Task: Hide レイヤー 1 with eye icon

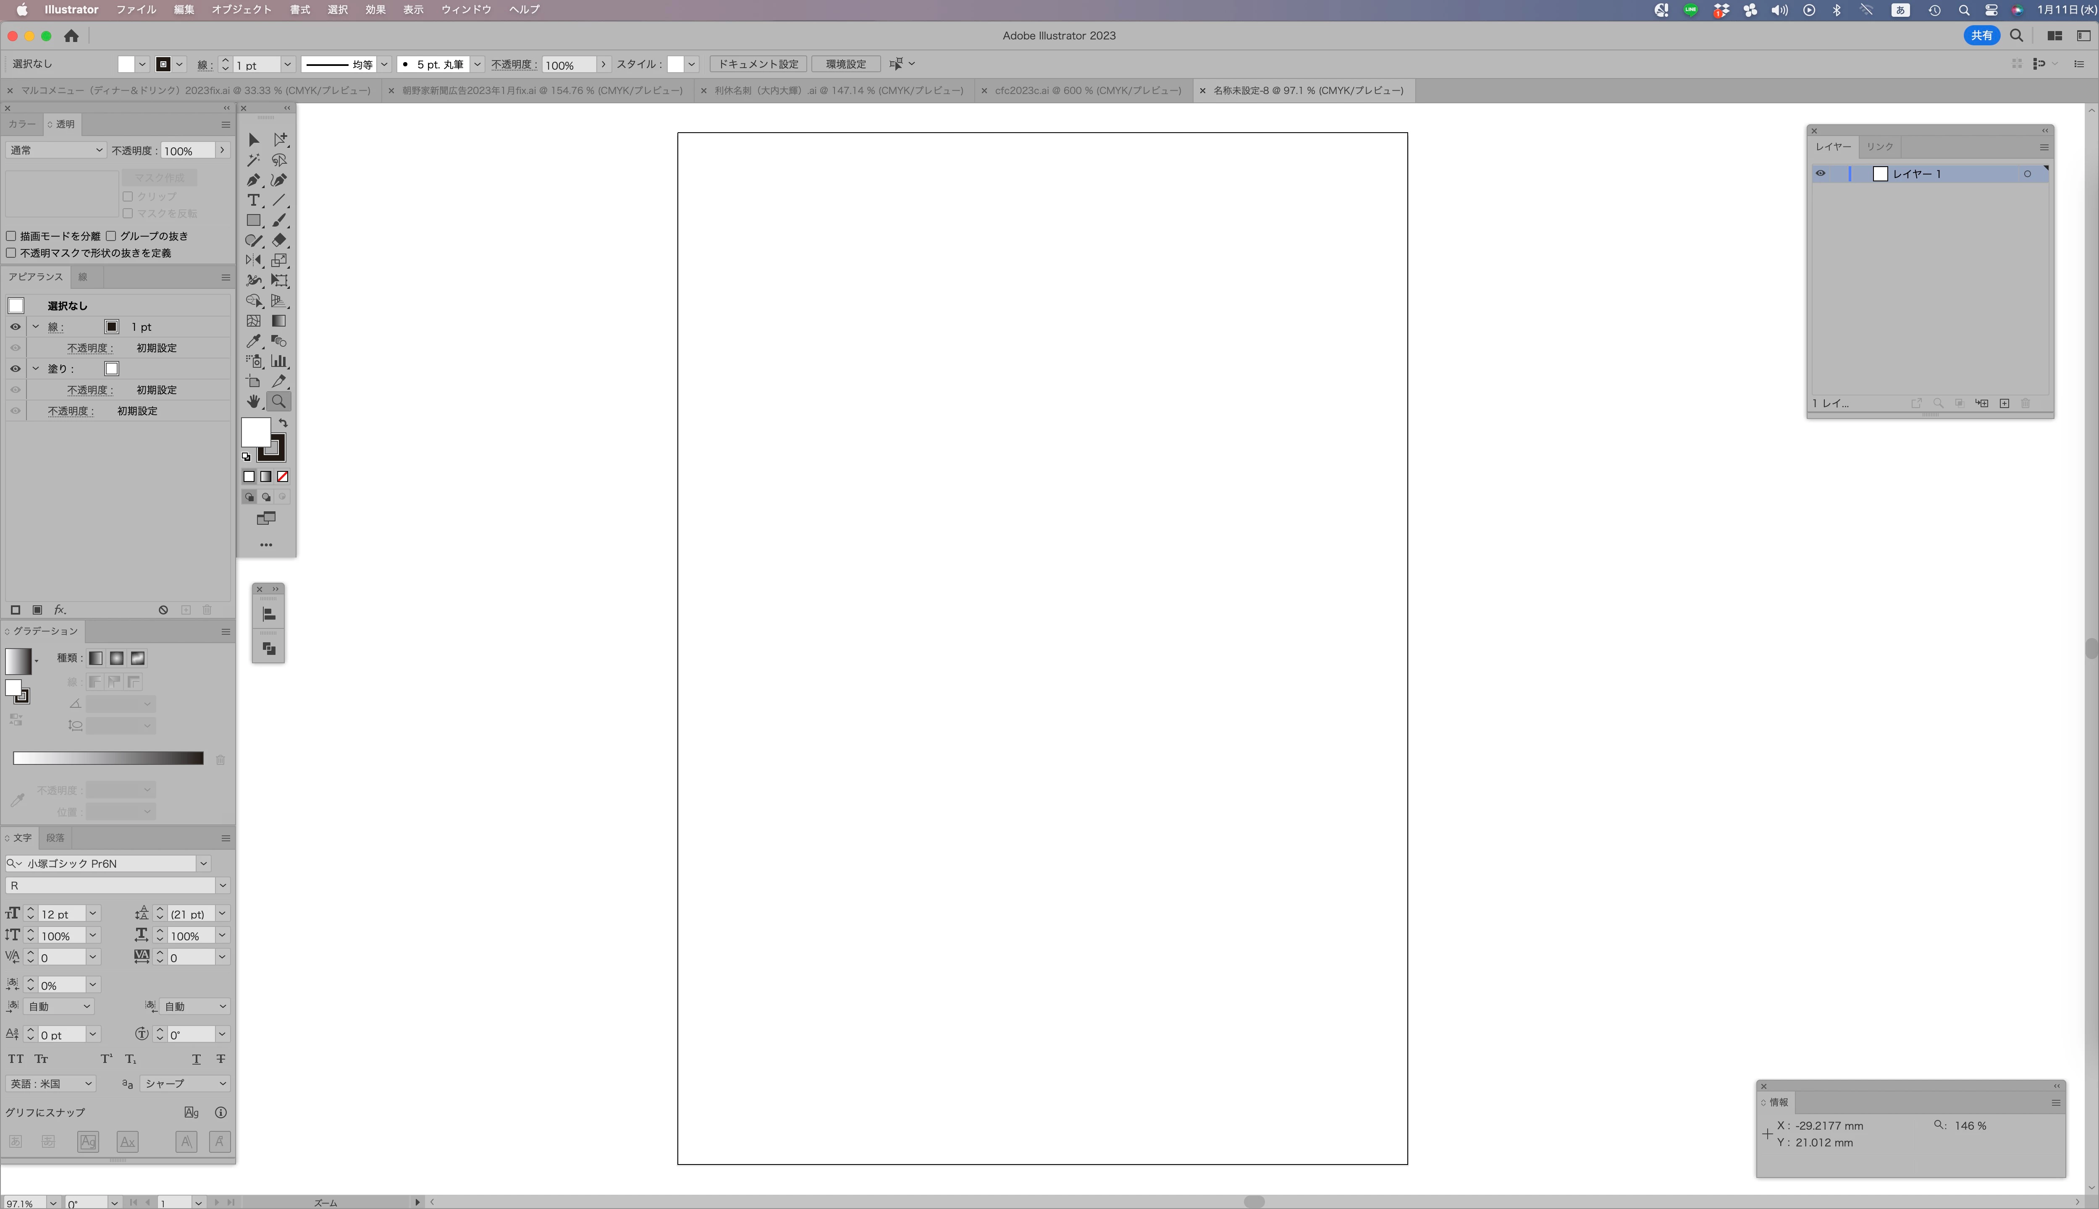Action: pyautogui.click(x=1821, y=173)
